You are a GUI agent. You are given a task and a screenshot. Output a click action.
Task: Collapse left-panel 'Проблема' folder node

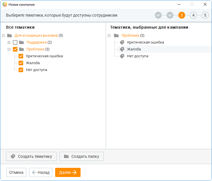9,49
